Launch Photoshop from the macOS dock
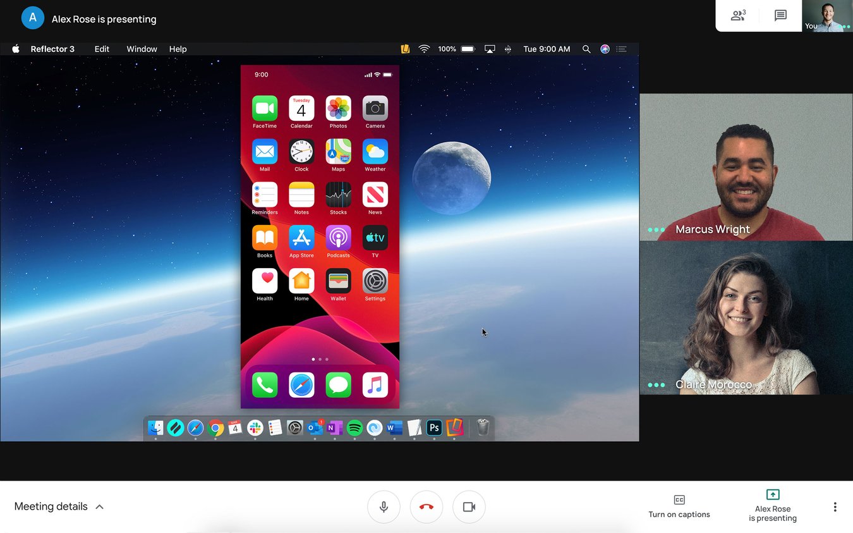The width and height of the screenshot is (853, 533). pyautogui.click(x=434, y=428)
